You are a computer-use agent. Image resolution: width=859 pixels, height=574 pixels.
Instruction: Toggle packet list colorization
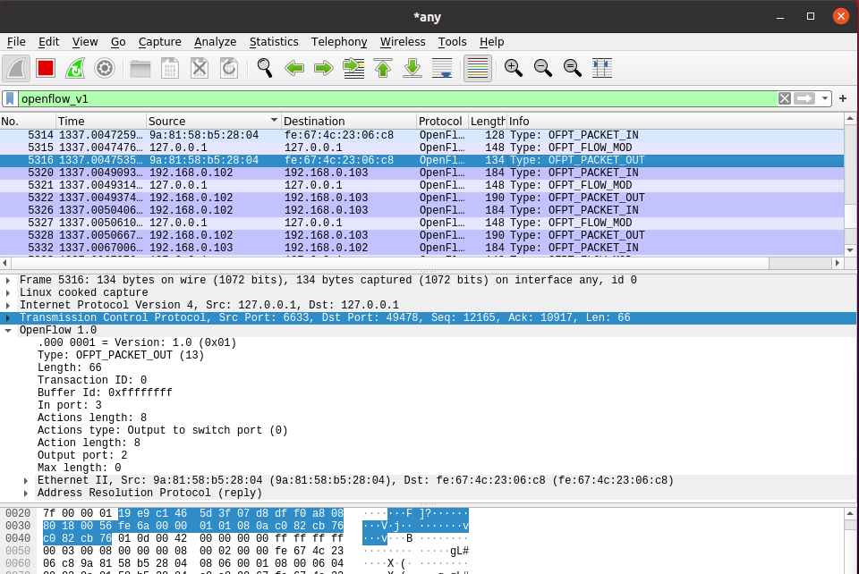click(x=478, y=68)
